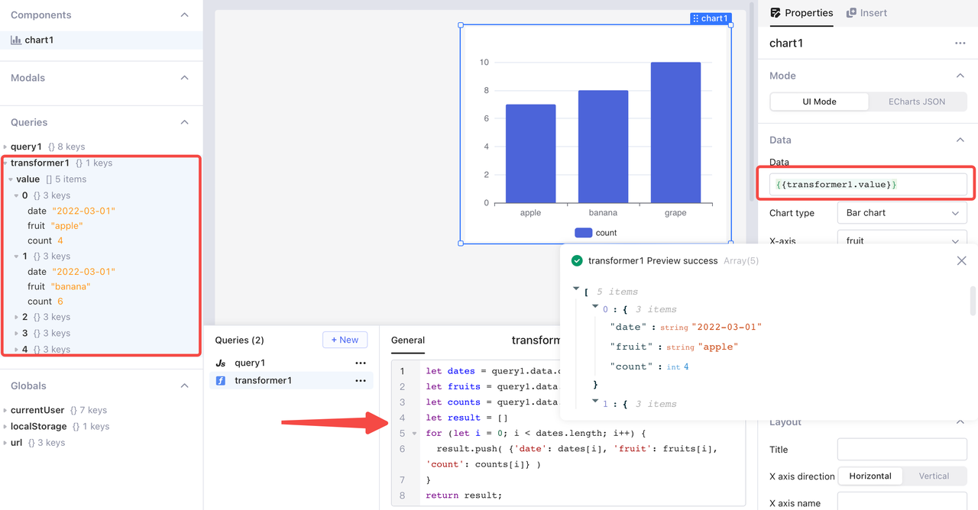Expand currentUser in Globals
The height and width of the screenshot is (510, 978).
click(x=5, y=411)
